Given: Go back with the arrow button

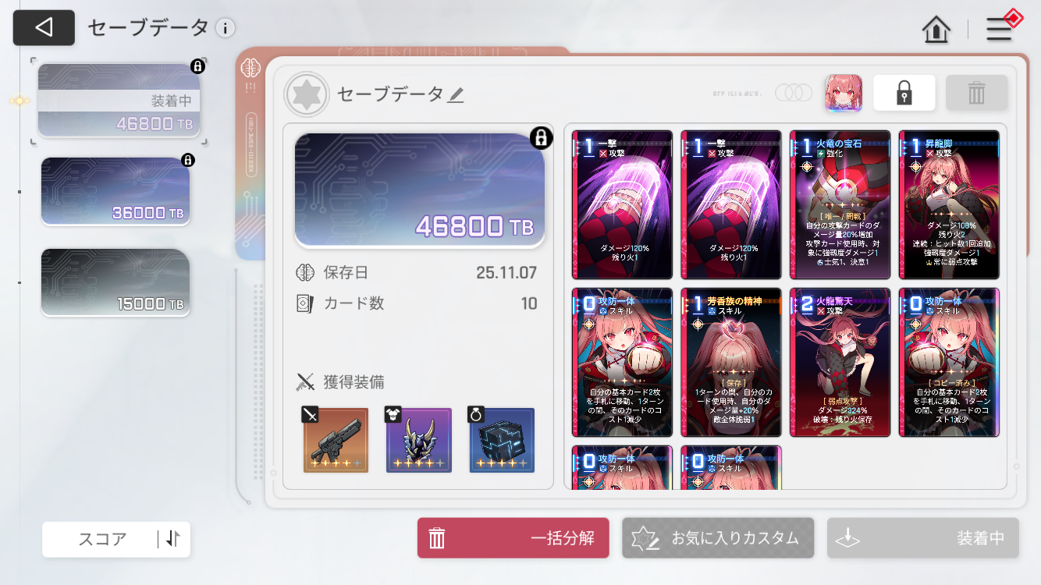Looking at the screenshot, I should click(x=44, y=27).
